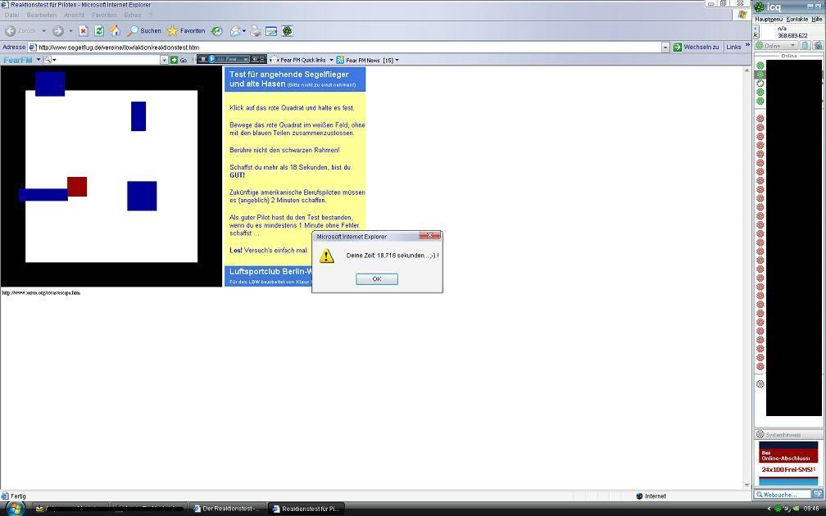
Task: Open the address bar URL dropdown
Action: click(665, 48)
